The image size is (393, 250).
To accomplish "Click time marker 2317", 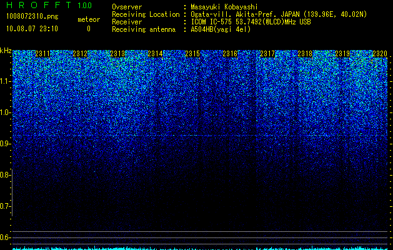I will pos(267,54).
